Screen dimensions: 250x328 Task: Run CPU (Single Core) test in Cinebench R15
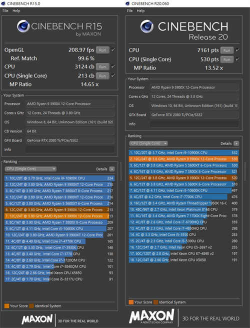pos(102,75)
